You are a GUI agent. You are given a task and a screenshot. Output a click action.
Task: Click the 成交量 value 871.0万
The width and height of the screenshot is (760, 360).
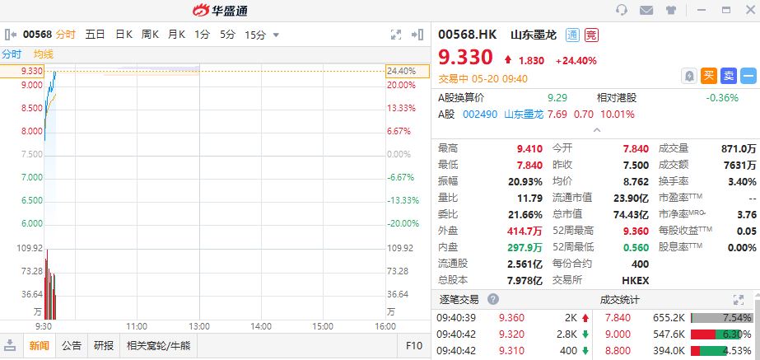739,149
